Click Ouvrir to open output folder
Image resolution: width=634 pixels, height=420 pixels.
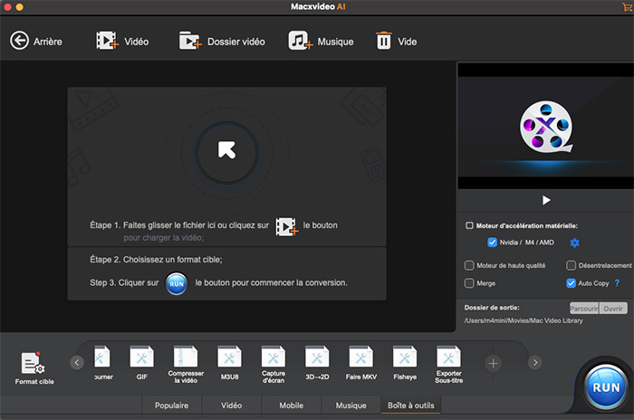tap(613, 309)
